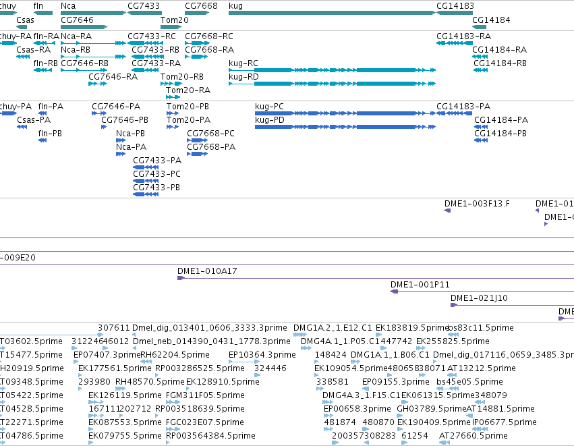The width and height of the screenshot is (574, 446).
Task: Select the DME1-003F13.F BAC end marker
Action: 447,211
